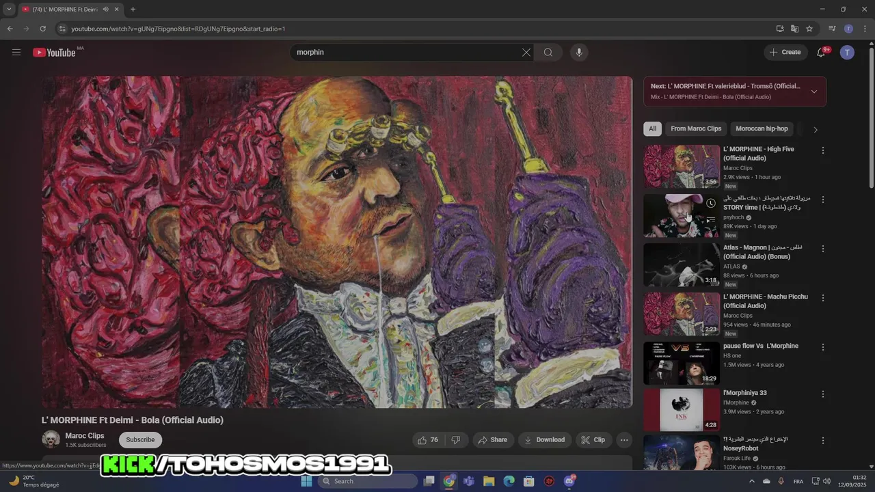The height and width of the screenshot is (492, 875).
Task: Click the Clip button
Action: tap(593, 440)
